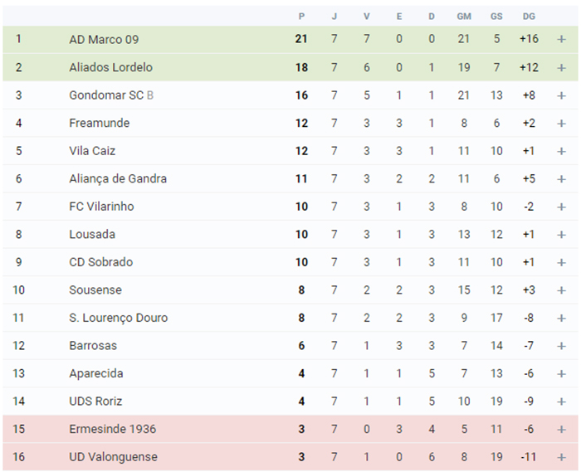This screenshot has width=581, height=472.
Task: Sort table by the P points header
Action: click(301, 17)
